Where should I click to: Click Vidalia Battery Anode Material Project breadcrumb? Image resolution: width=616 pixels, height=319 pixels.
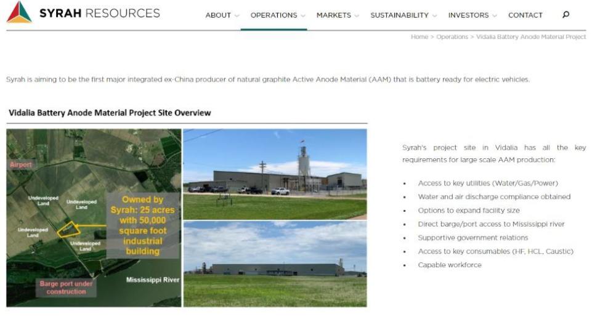(531, 37)
